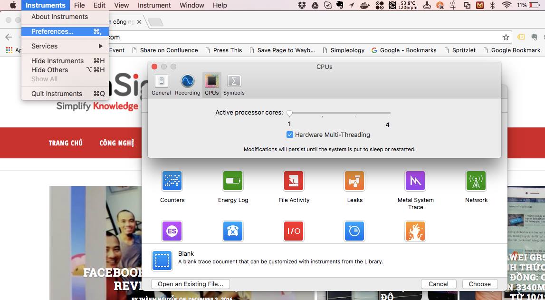Open the Instrument menu
545x300 pixels.
(x=154, y=5)
